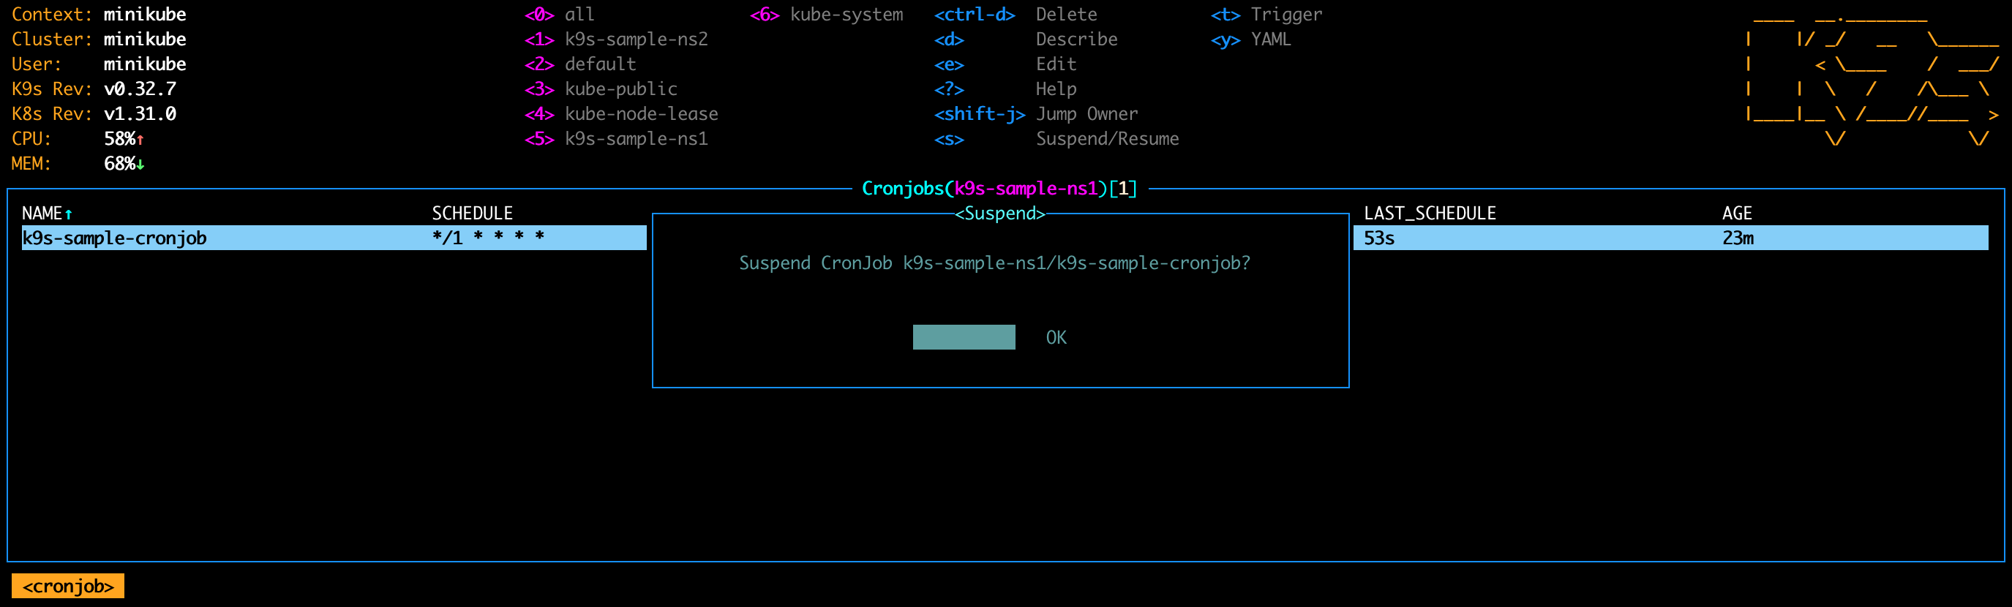
Task: Click the Cluster value 'minikube'
Action: pyautogui.click(x=144, y=39)
